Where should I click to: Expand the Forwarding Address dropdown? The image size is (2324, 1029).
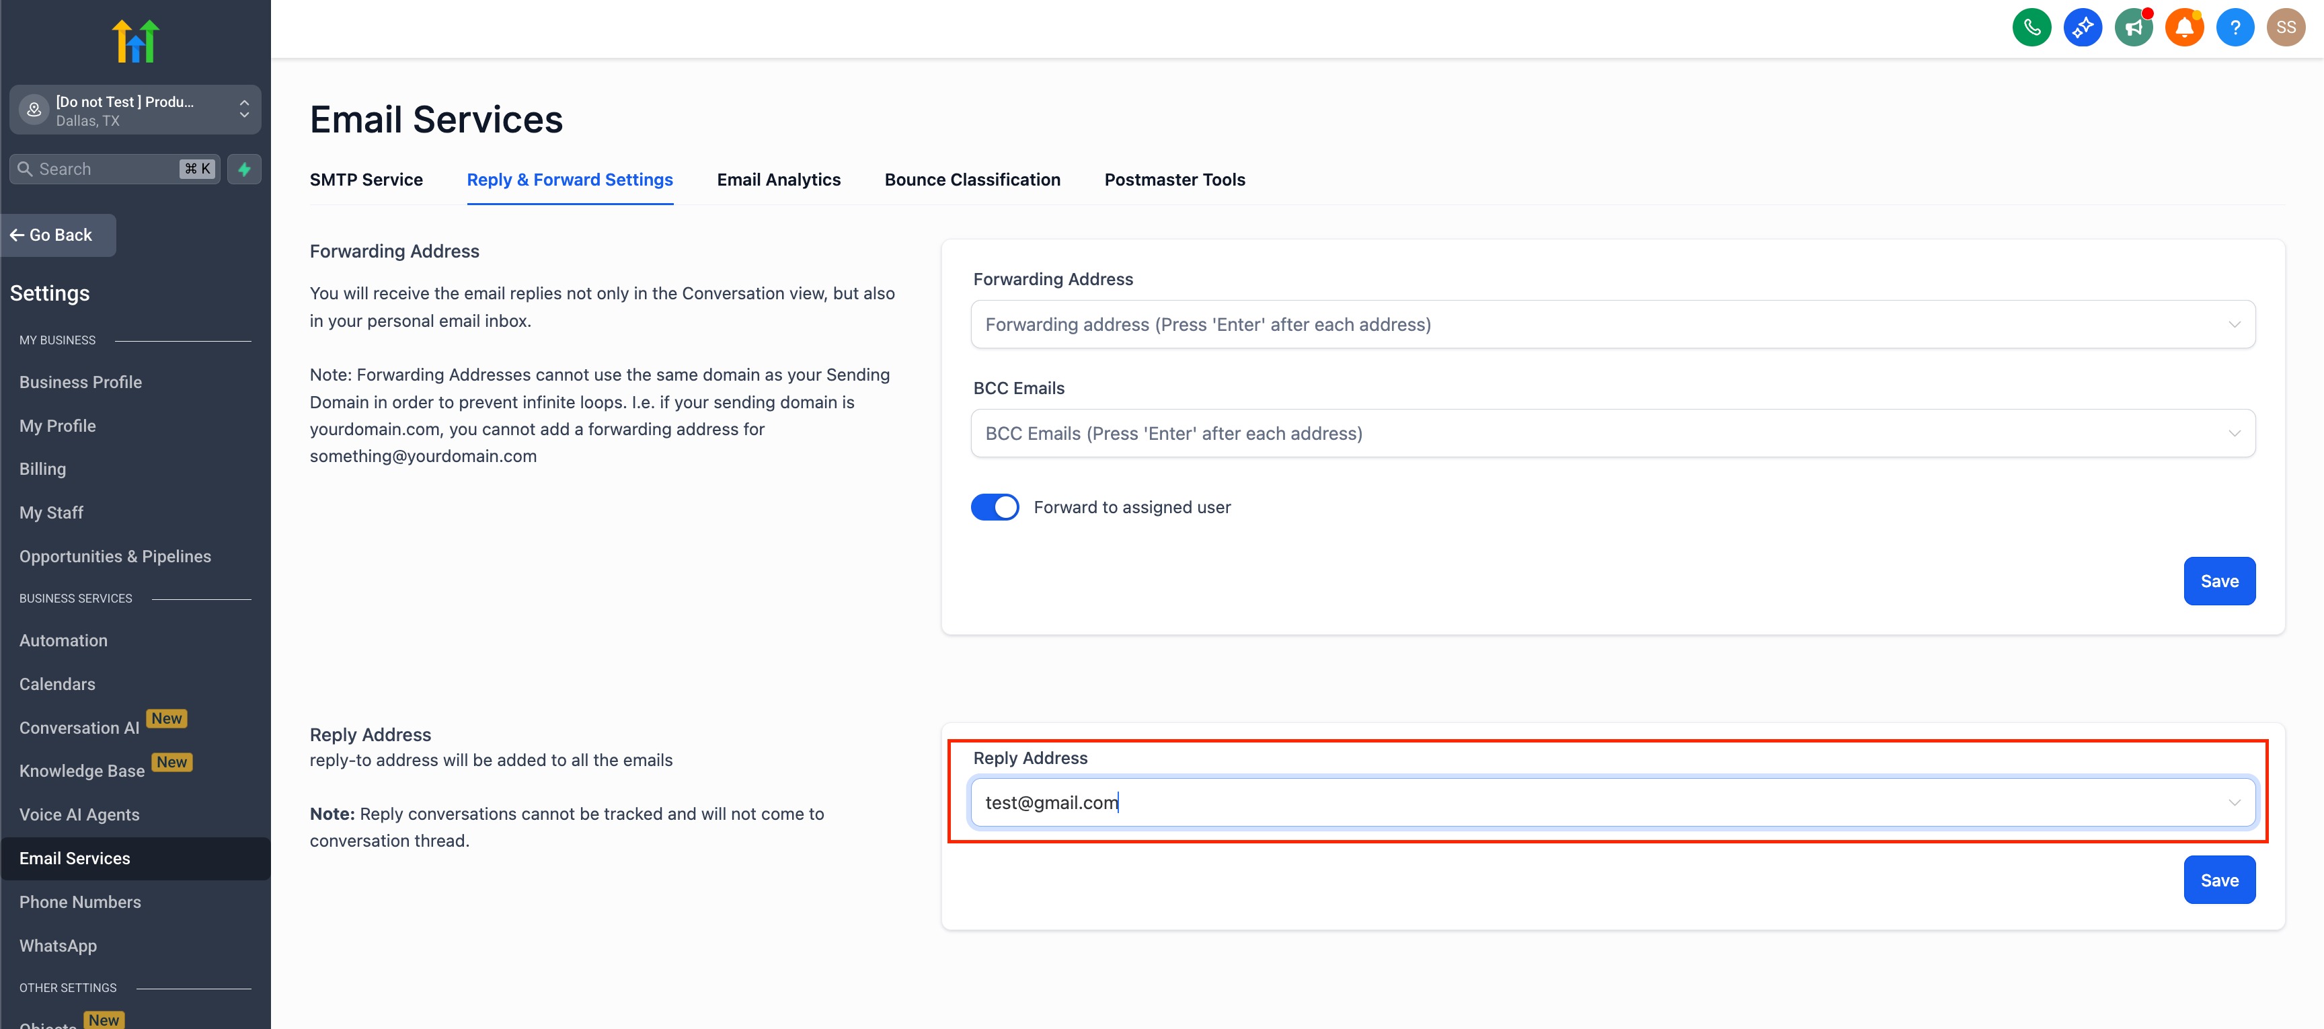tap(2234, 324)
